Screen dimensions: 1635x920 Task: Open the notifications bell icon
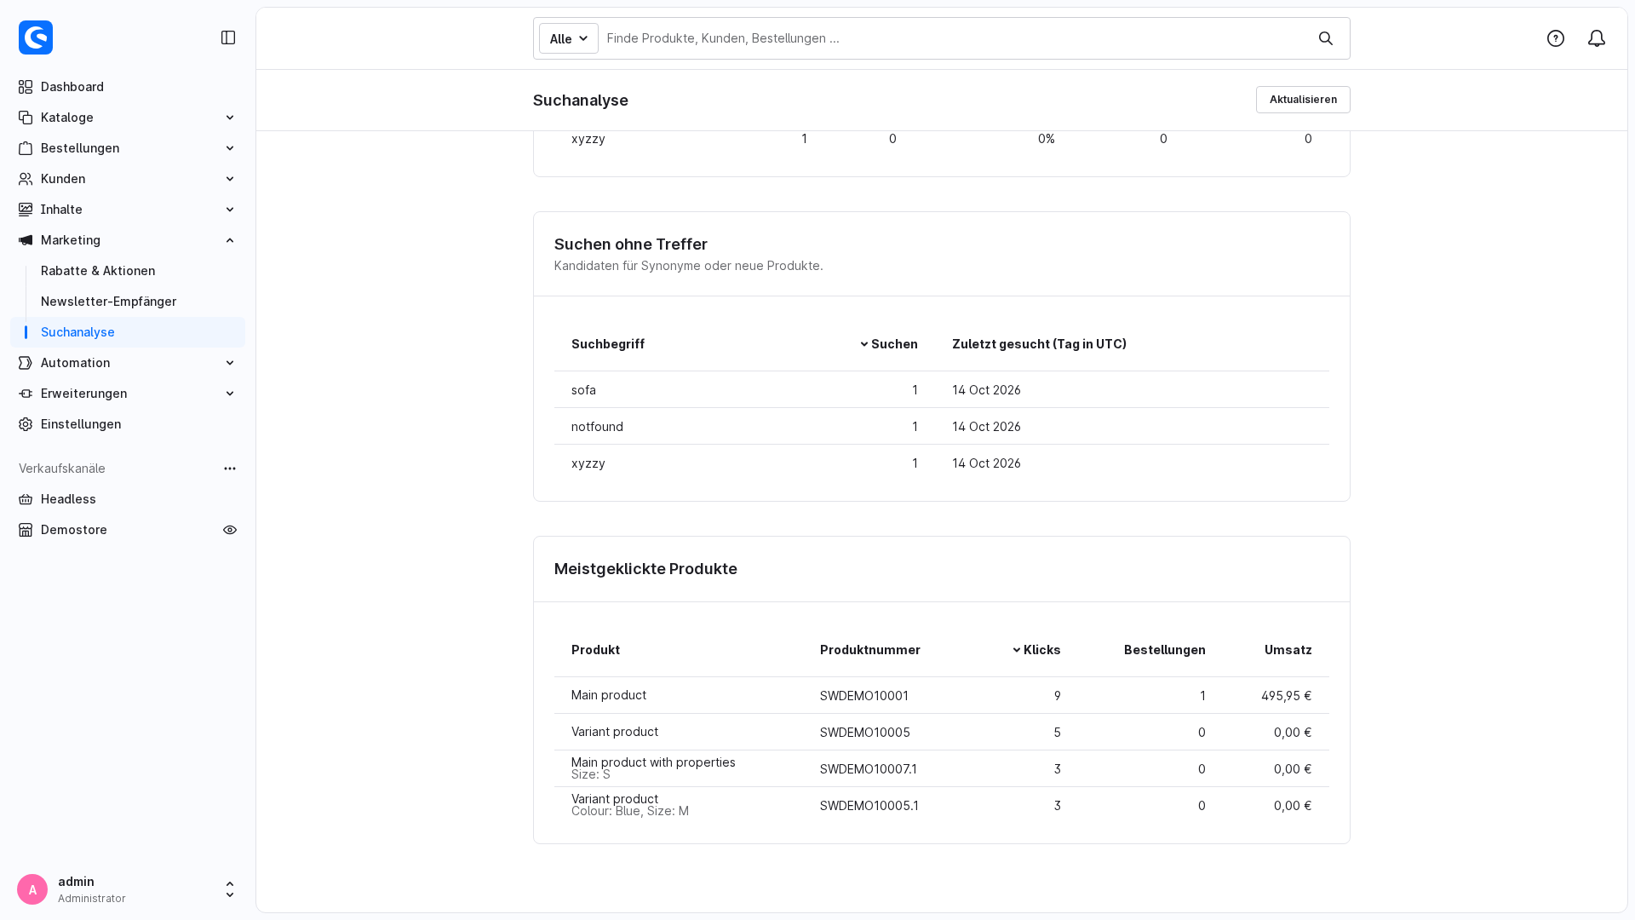pyautogui.click(x=1597, y=38)
